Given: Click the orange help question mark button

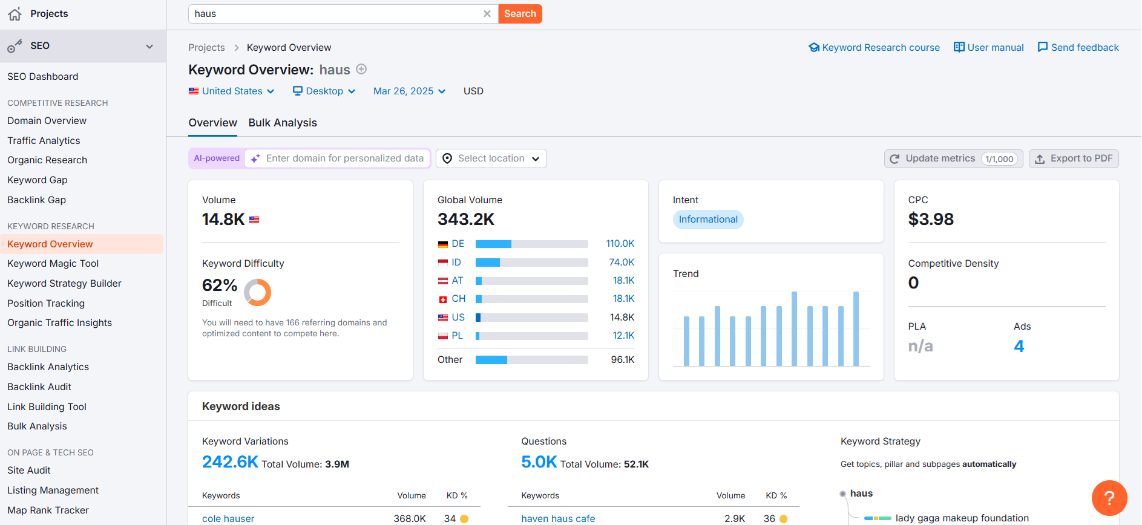Looking at the screenshot, I should click(1109, 498).
